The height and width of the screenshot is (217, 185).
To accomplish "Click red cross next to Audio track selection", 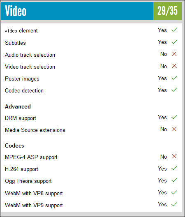I will coord(174,54).
